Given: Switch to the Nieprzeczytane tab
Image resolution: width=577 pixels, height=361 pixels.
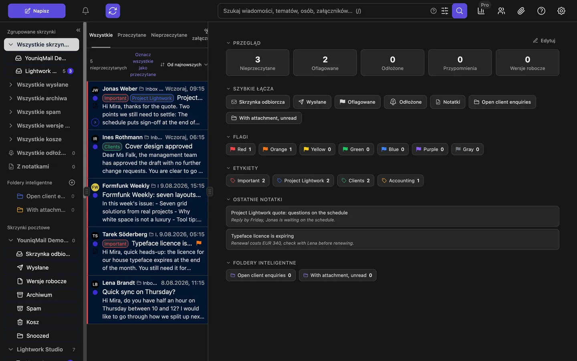Looking at the screenshot, I should [x=169, y=35].
